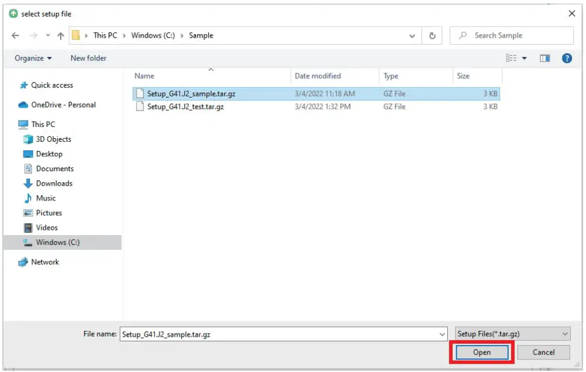Open OneDrive - Personal
Screen dimensions: 586x372
[64, 105]
